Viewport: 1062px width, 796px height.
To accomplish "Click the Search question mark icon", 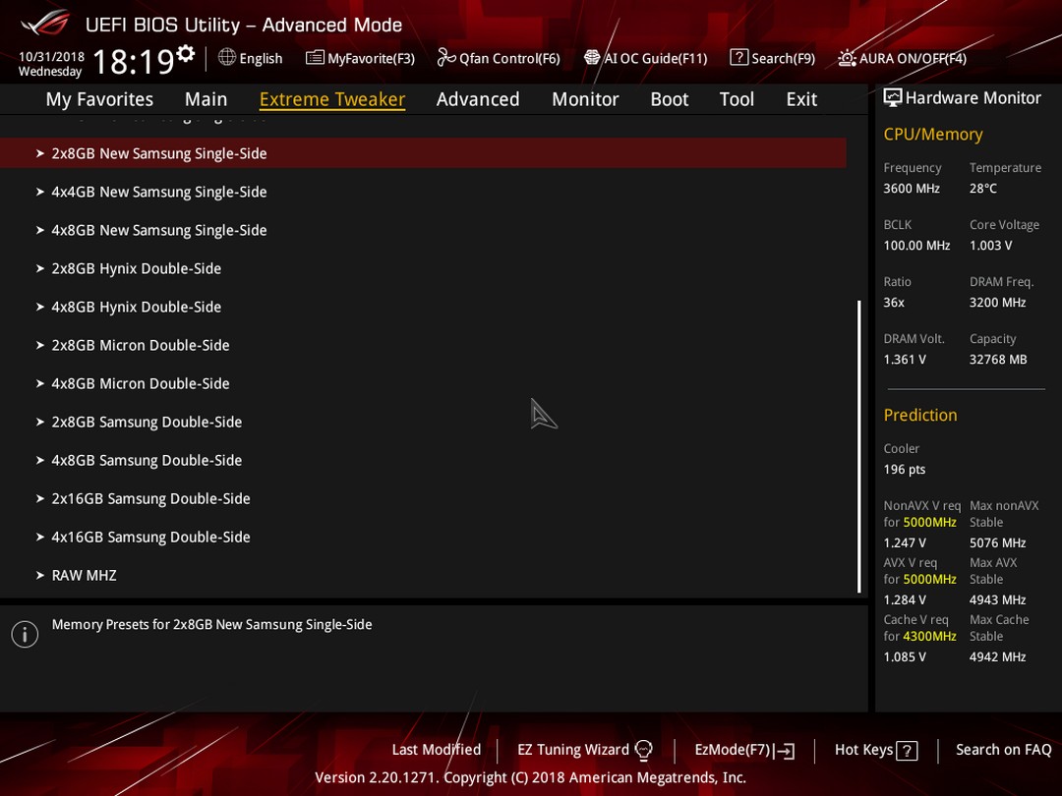I will [738, 58].
